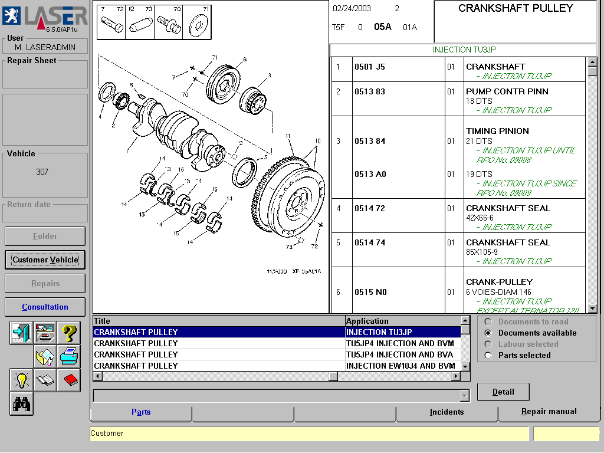Click the crankshaft seal size 42X66-6
The width and height of the screenshot is (604, 453).
point(480,218)
